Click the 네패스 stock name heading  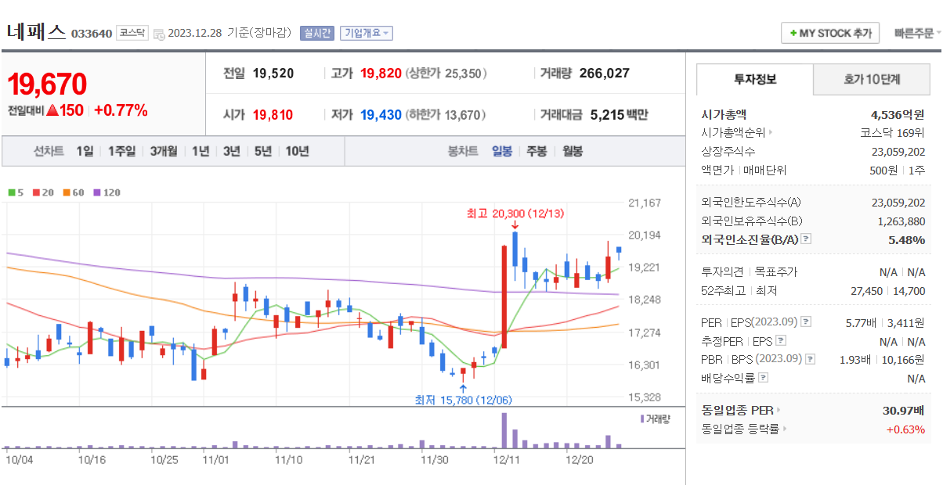(x=36, y=32)
